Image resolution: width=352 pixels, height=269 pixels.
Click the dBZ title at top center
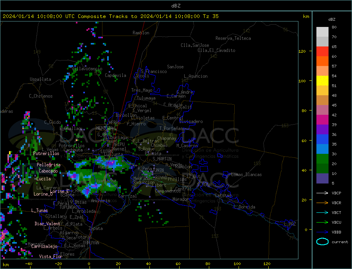click(176, 6)
